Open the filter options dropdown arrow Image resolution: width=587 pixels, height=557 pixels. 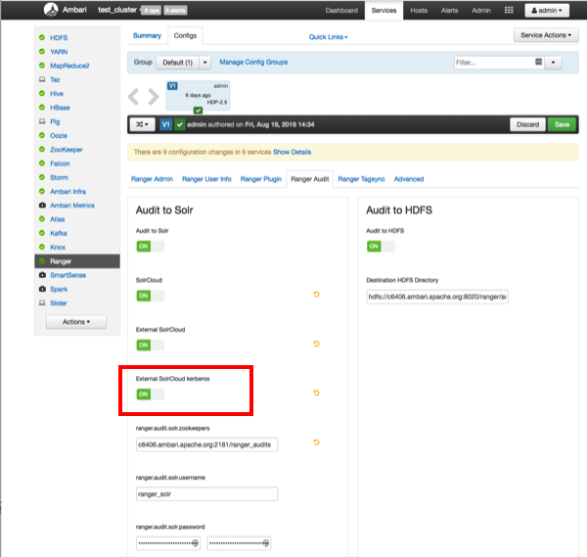point(554,63)
